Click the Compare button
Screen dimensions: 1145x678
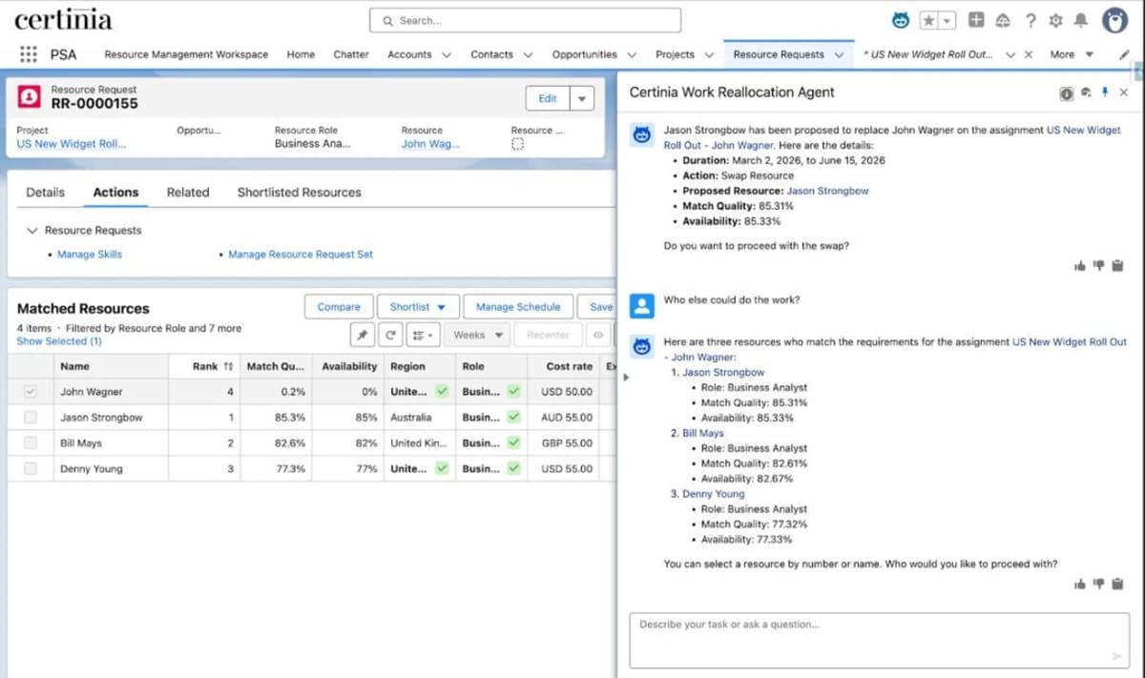[338, 306]
